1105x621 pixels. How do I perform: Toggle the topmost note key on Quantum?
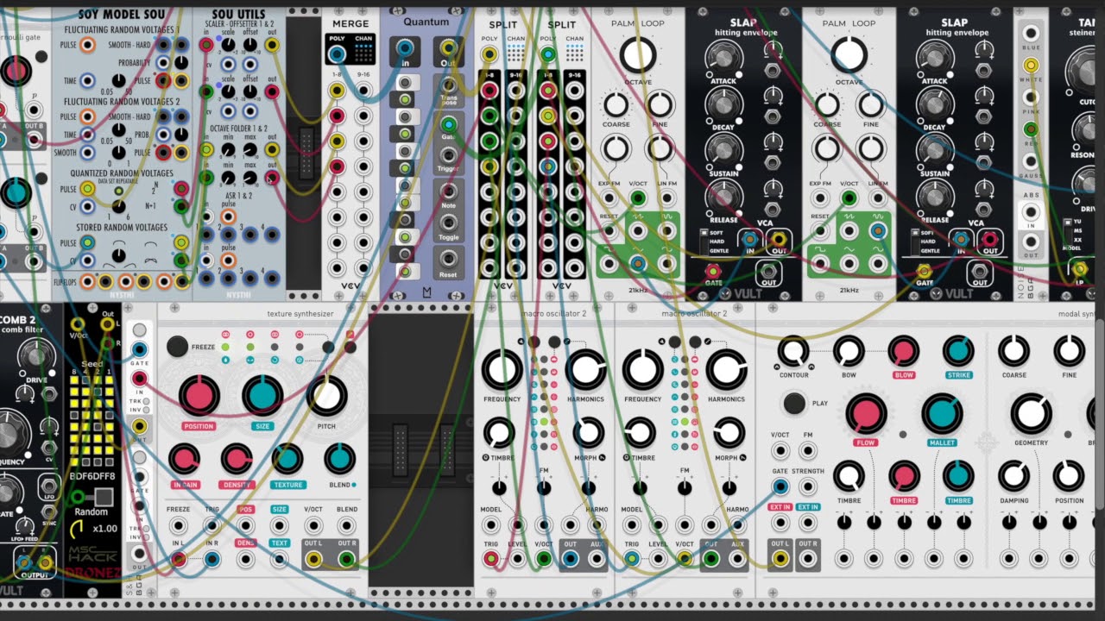[x=404, y=83]
